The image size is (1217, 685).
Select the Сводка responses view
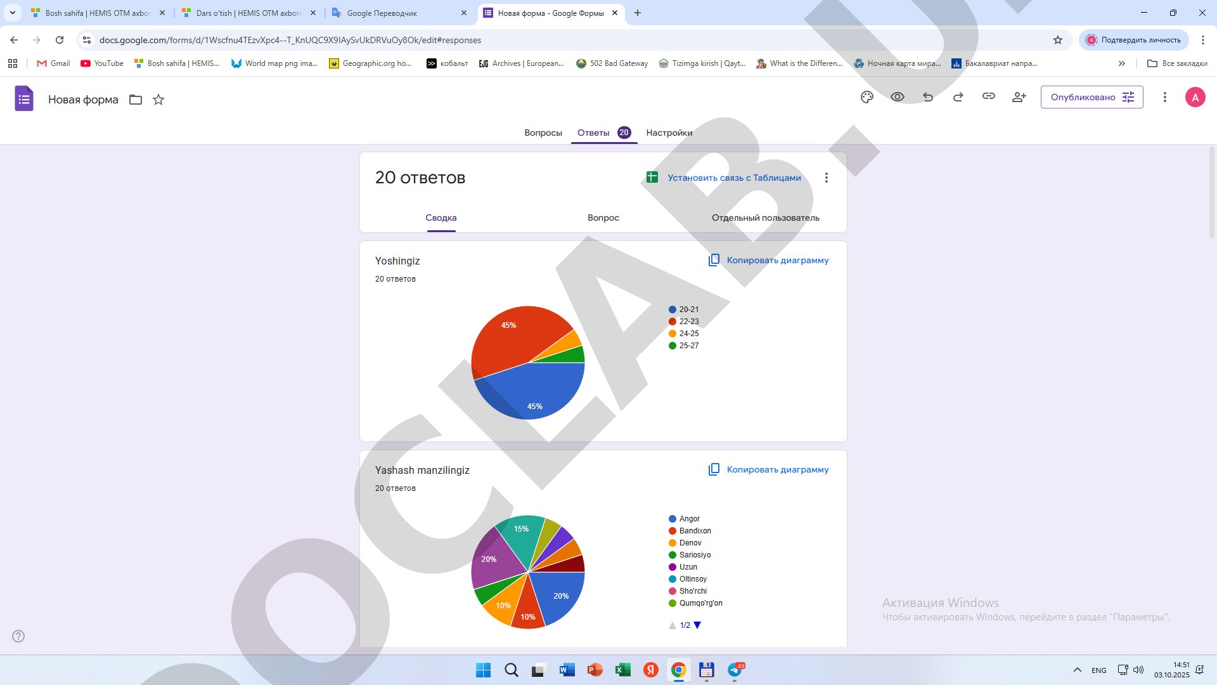(x=441, y=218)
